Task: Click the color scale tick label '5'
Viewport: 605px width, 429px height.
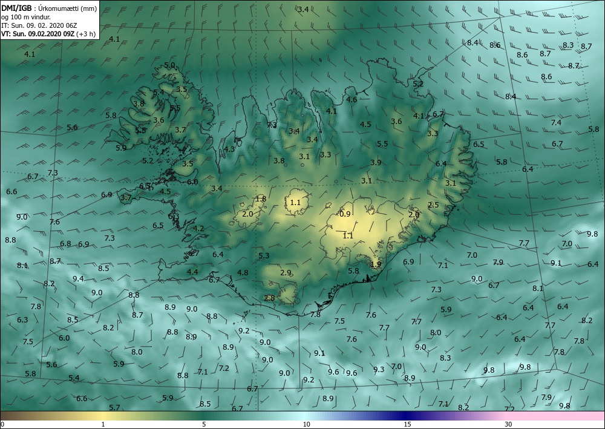Action: point(204,425)
